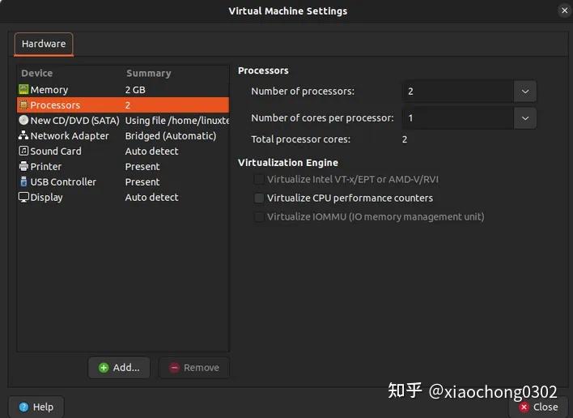The height and width of the screenshot is (418, 573).
Task: Enable Virtualize CPU performance counters
Action: 259,198
